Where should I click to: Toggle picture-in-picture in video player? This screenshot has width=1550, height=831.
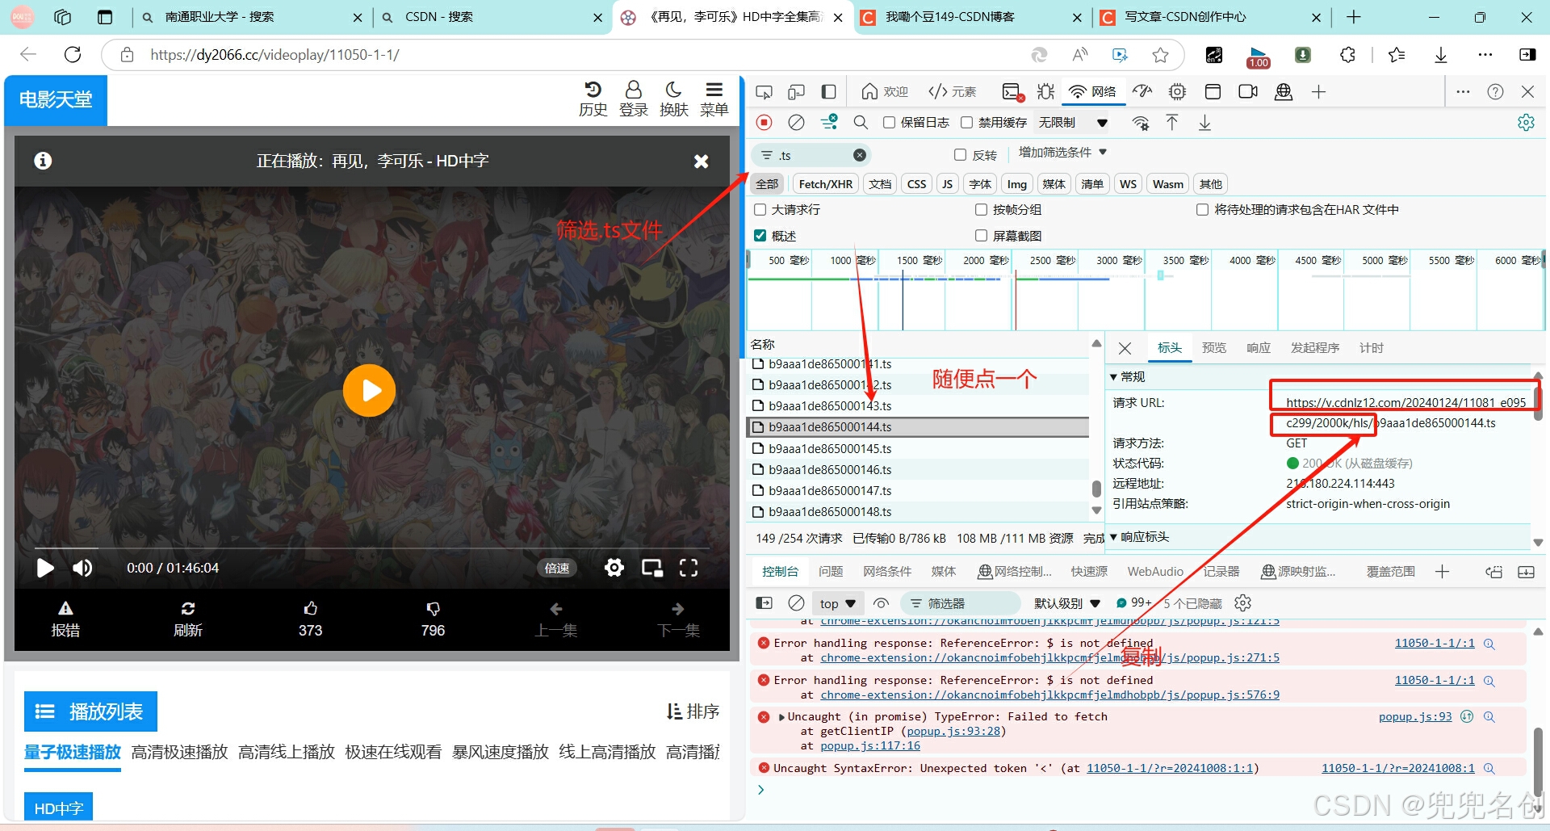coord(652,568)
